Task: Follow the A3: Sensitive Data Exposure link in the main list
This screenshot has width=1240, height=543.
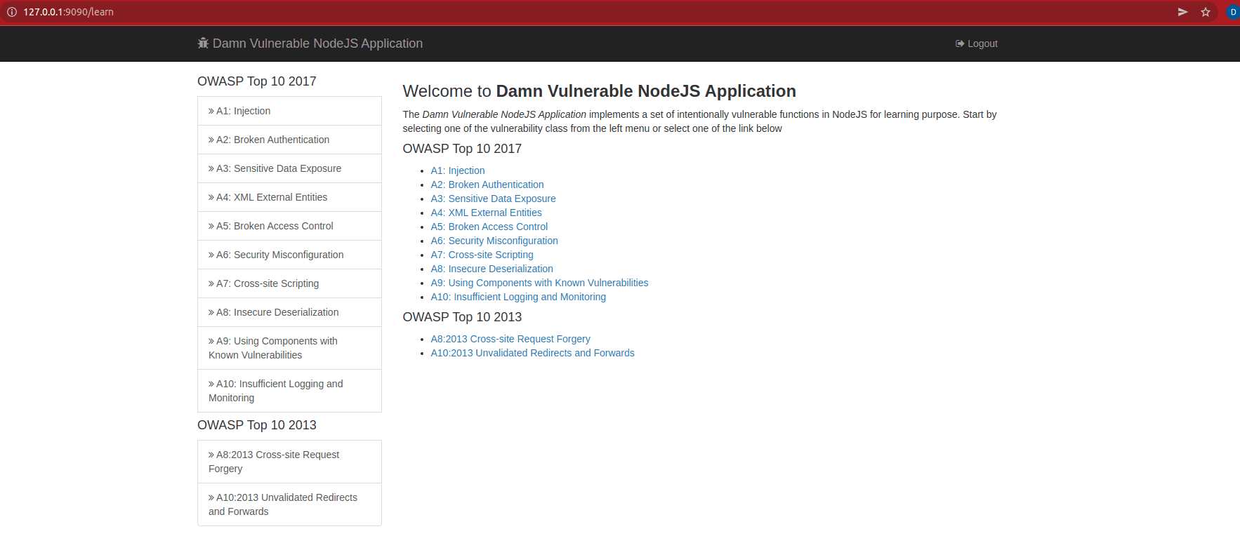Action: (x=493, y=199)
